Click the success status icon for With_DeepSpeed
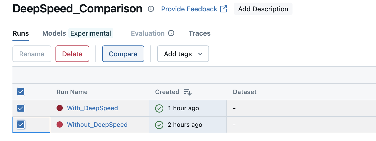Viewport: 376px width, 141px height. (159, 108)
